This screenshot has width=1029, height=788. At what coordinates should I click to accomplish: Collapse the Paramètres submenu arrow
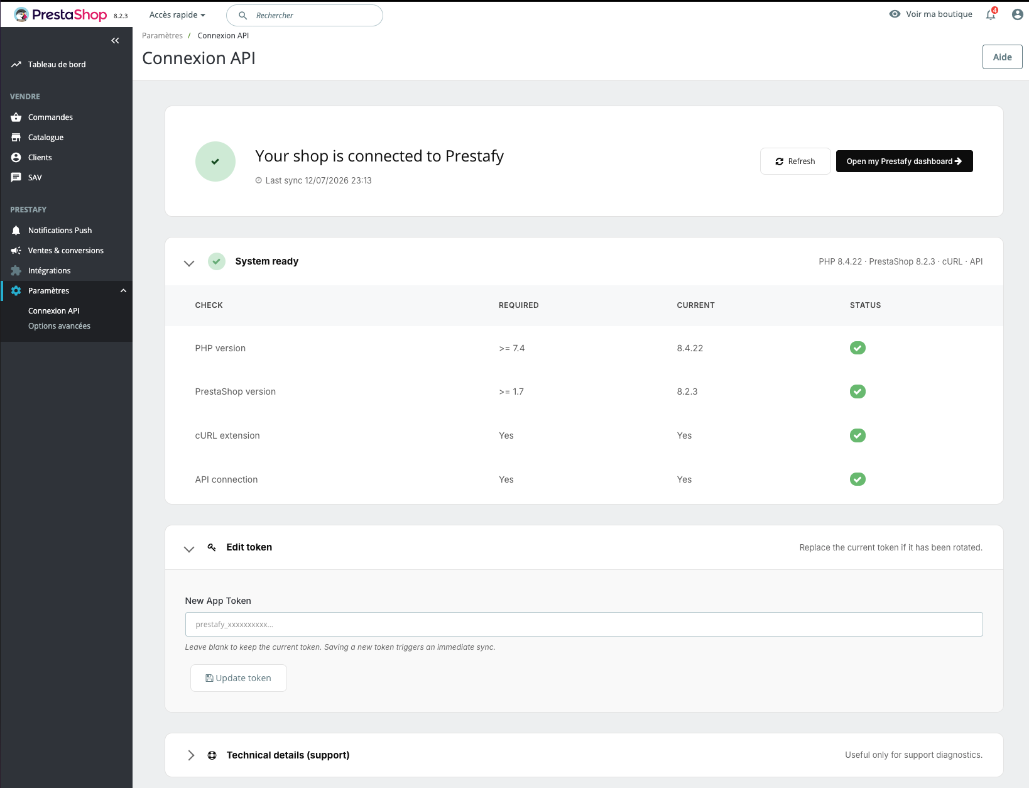click(124, 291)
